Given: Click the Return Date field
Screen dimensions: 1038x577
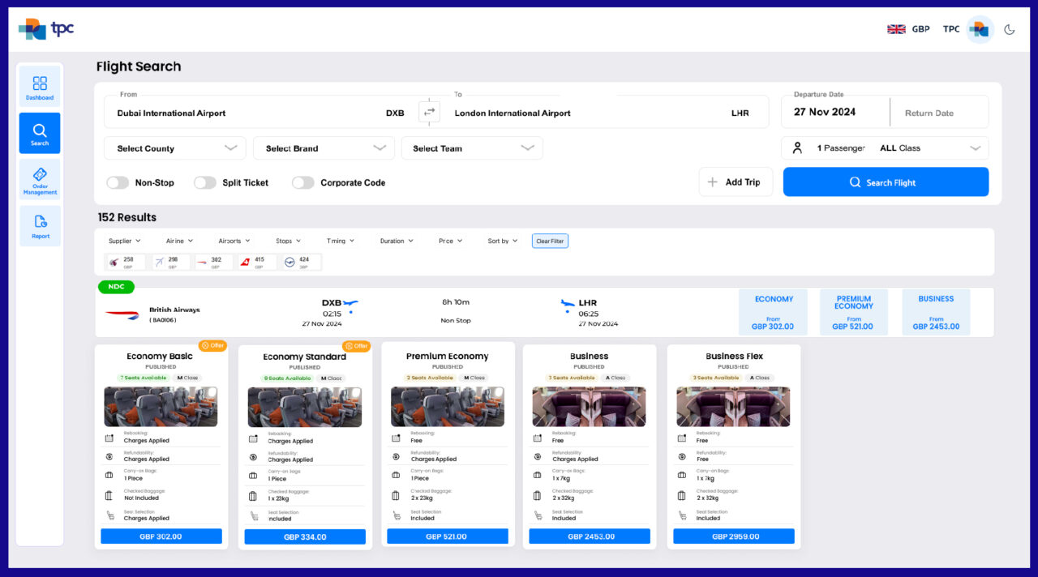Looking at the screenshot, I should coord(939,111).
